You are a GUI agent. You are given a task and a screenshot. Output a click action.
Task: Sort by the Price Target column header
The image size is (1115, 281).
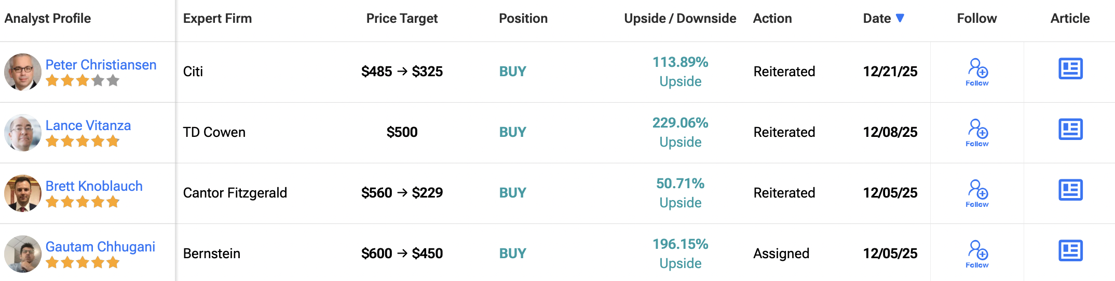(402, 19)
